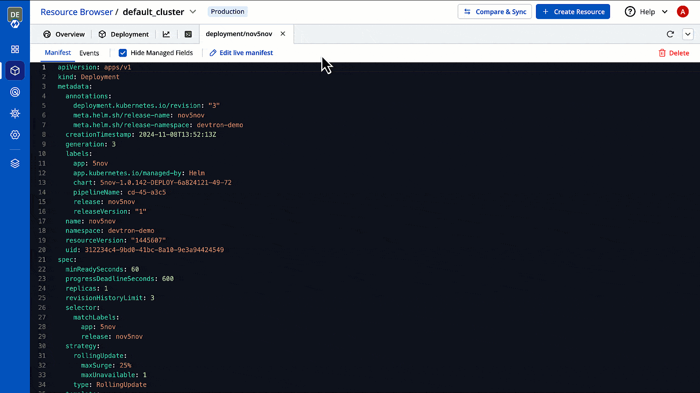
Task: Expand the chevron beside the refresh icon
Action: [687, 34]
